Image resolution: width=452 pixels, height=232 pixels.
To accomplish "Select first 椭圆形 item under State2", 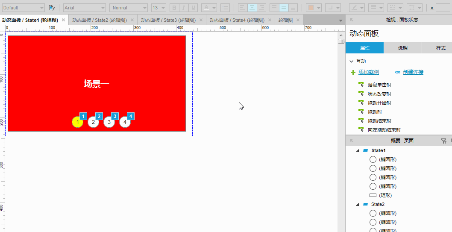I will tap(388, 213).
